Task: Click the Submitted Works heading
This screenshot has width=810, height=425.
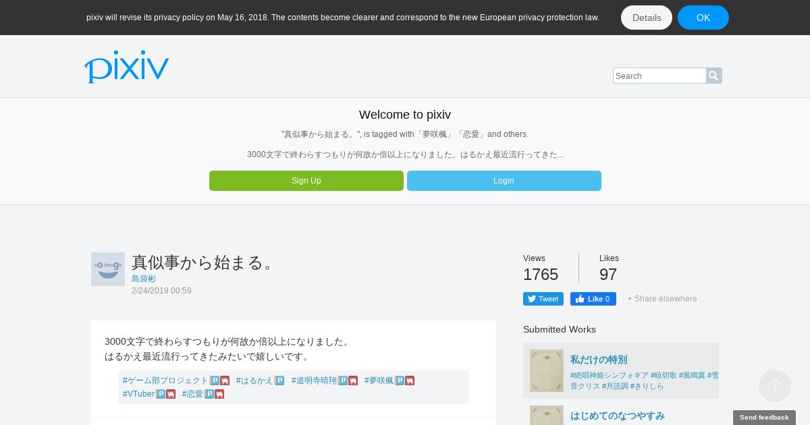Action: (560, 329)
